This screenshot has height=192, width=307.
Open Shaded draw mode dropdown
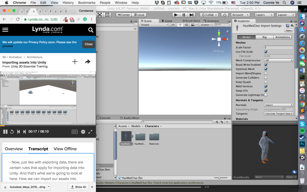coord(154,25)
